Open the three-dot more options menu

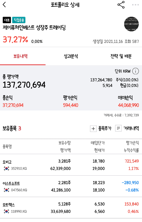click(135, 5)
